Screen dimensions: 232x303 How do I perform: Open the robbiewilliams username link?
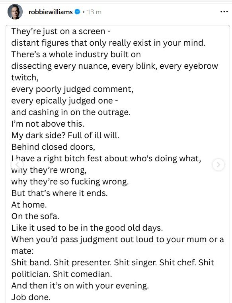click(51, 12)
